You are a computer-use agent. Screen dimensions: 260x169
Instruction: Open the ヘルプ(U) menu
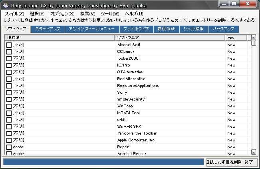point(134,14)
